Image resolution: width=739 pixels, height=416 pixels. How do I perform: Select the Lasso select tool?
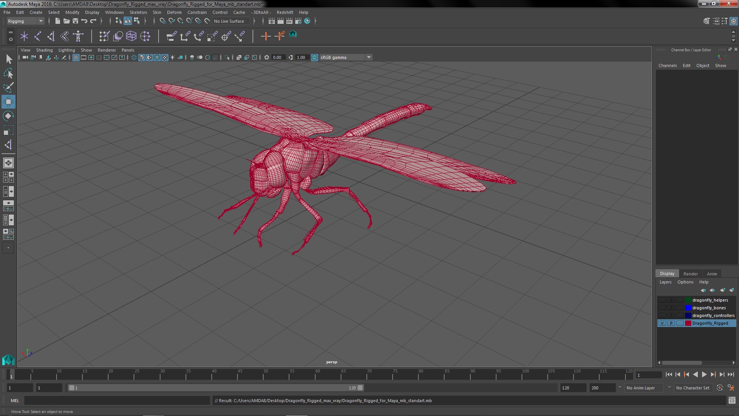point(8,73)
